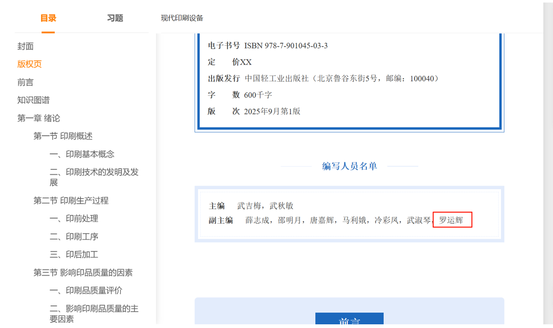
Task: Open 三、印后加工 topic
Action: coord(74,255)
